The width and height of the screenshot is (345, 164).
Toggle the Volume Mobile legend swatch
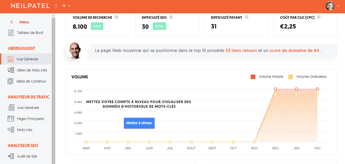[253, 77]
